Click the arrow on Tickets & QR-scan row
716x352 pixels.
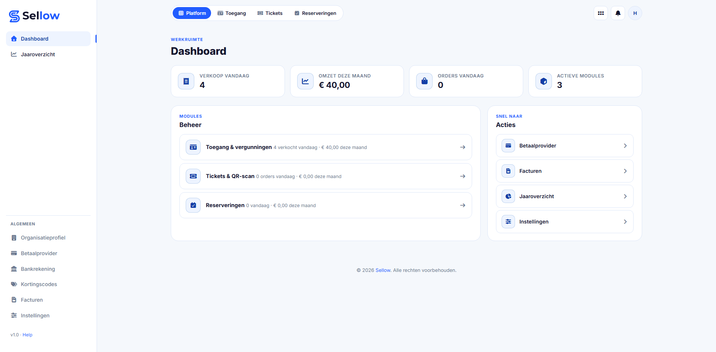click(463, 176)
